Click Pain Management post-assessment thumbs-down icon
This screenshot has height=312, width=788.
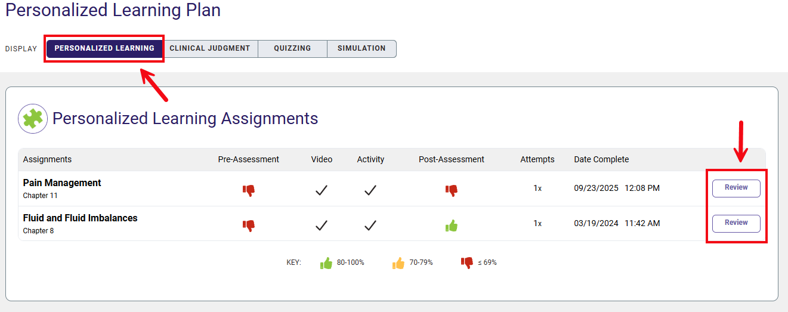click(x=452, y=190)
